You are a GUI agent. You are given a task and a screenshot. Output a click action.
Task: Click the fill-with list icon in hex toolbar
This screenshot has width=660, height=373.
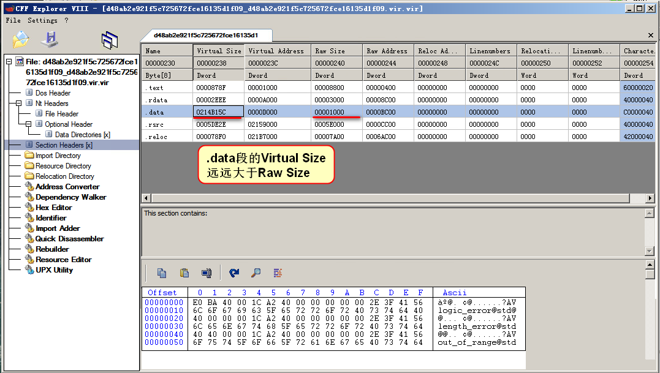278,273
